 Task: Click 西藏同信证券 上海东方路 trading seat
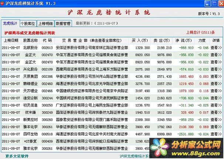[x=92, y=69]
